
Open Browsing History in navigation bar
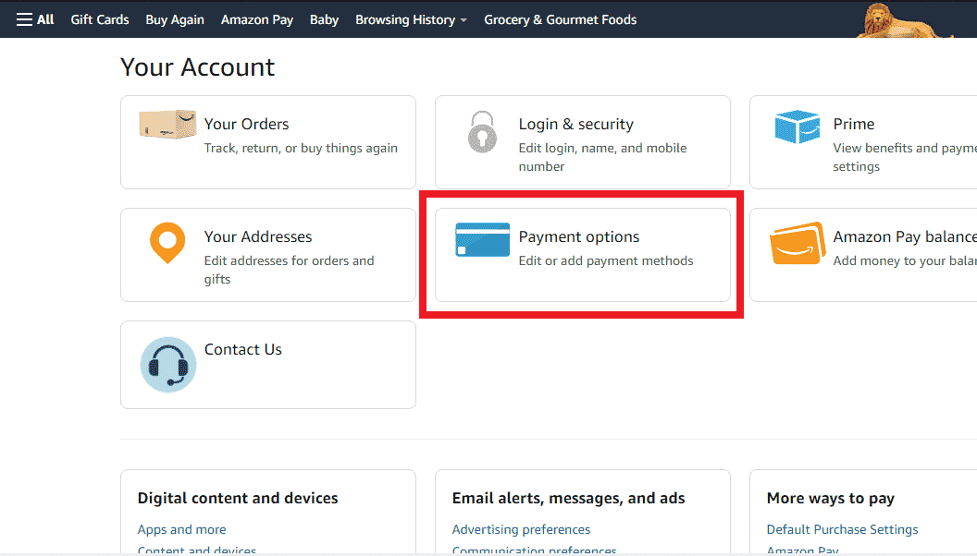[405, 19]
